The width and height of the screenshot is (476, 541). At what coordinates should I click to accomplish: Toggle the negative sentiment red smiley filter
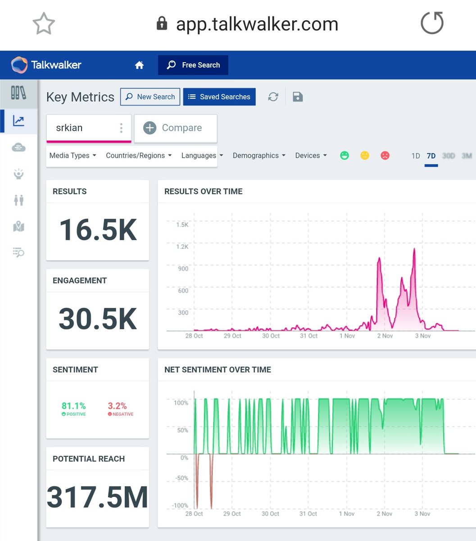(x=385, y=156)
